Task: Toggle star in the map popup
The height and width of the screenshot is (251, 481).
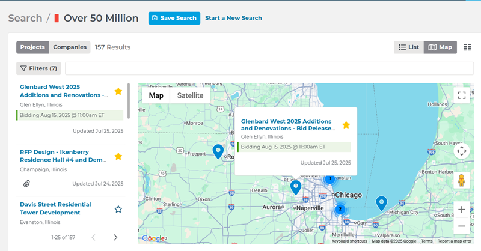Action: (x=346, y=125)
